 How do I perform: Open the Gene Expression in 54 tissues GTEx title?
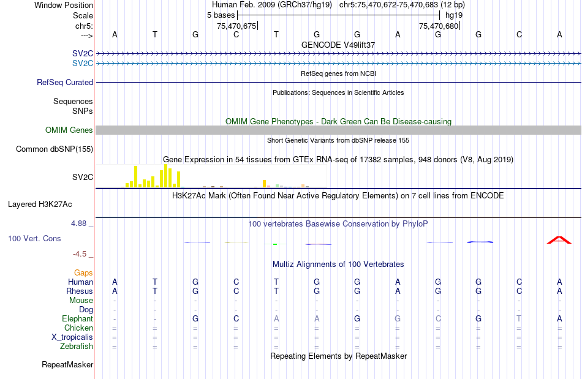(x=338, y=159)
